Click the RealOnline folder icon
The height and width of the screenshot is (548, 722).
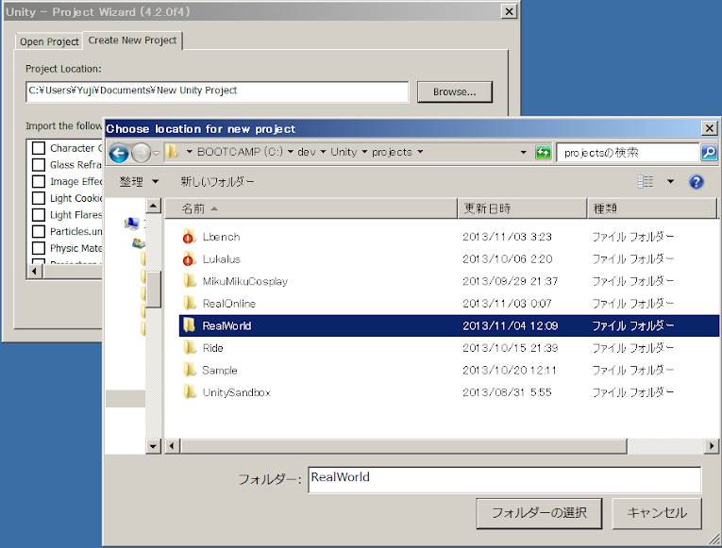coord(190,303)
